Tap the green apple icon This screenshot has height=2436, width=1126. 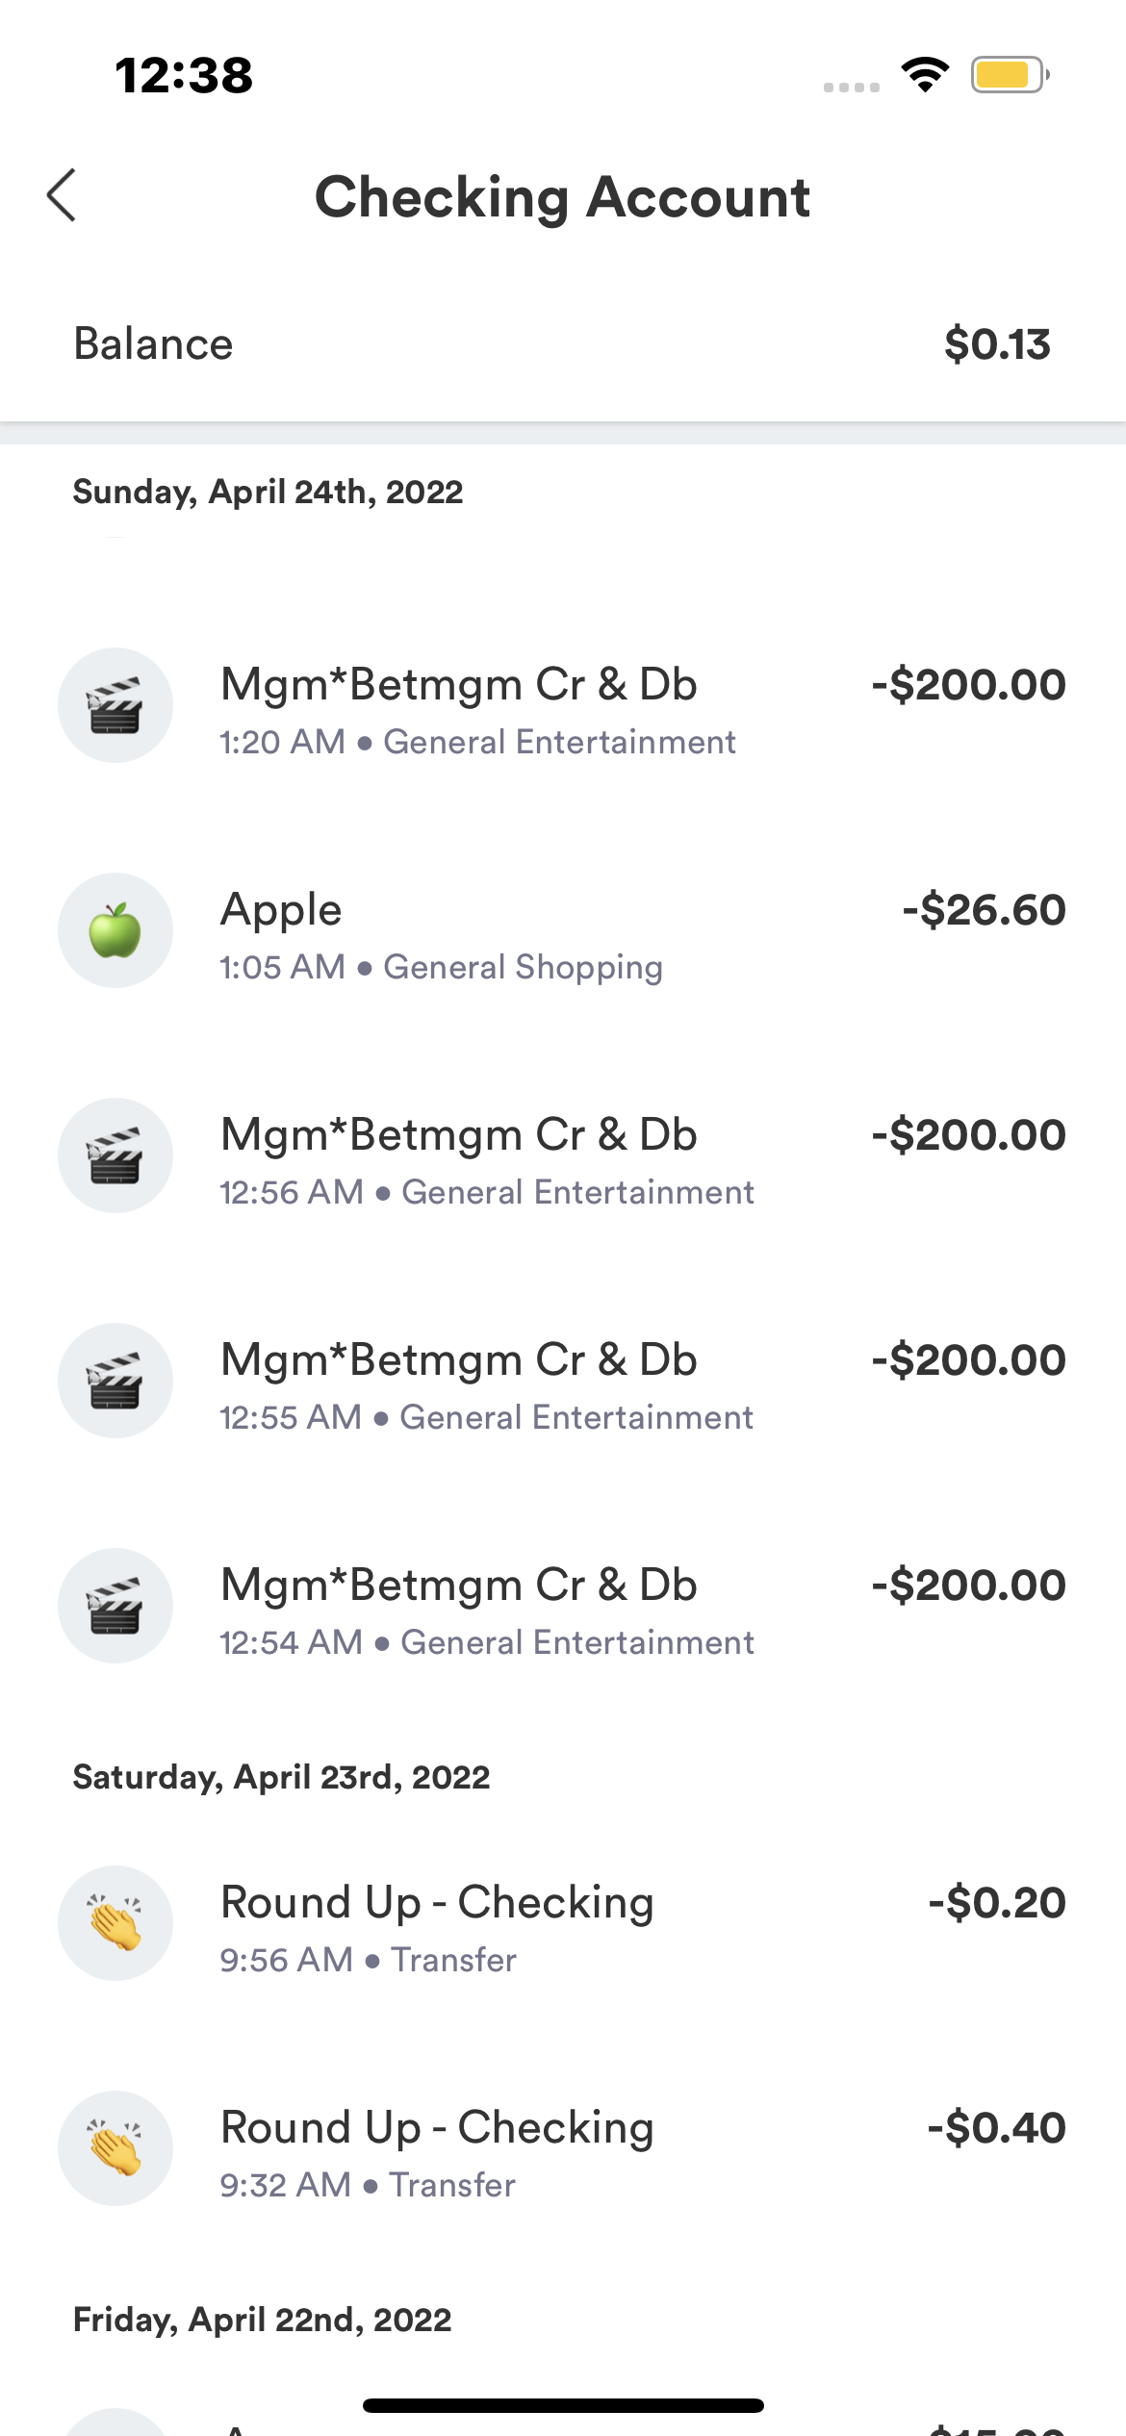[x=115, y=930]
